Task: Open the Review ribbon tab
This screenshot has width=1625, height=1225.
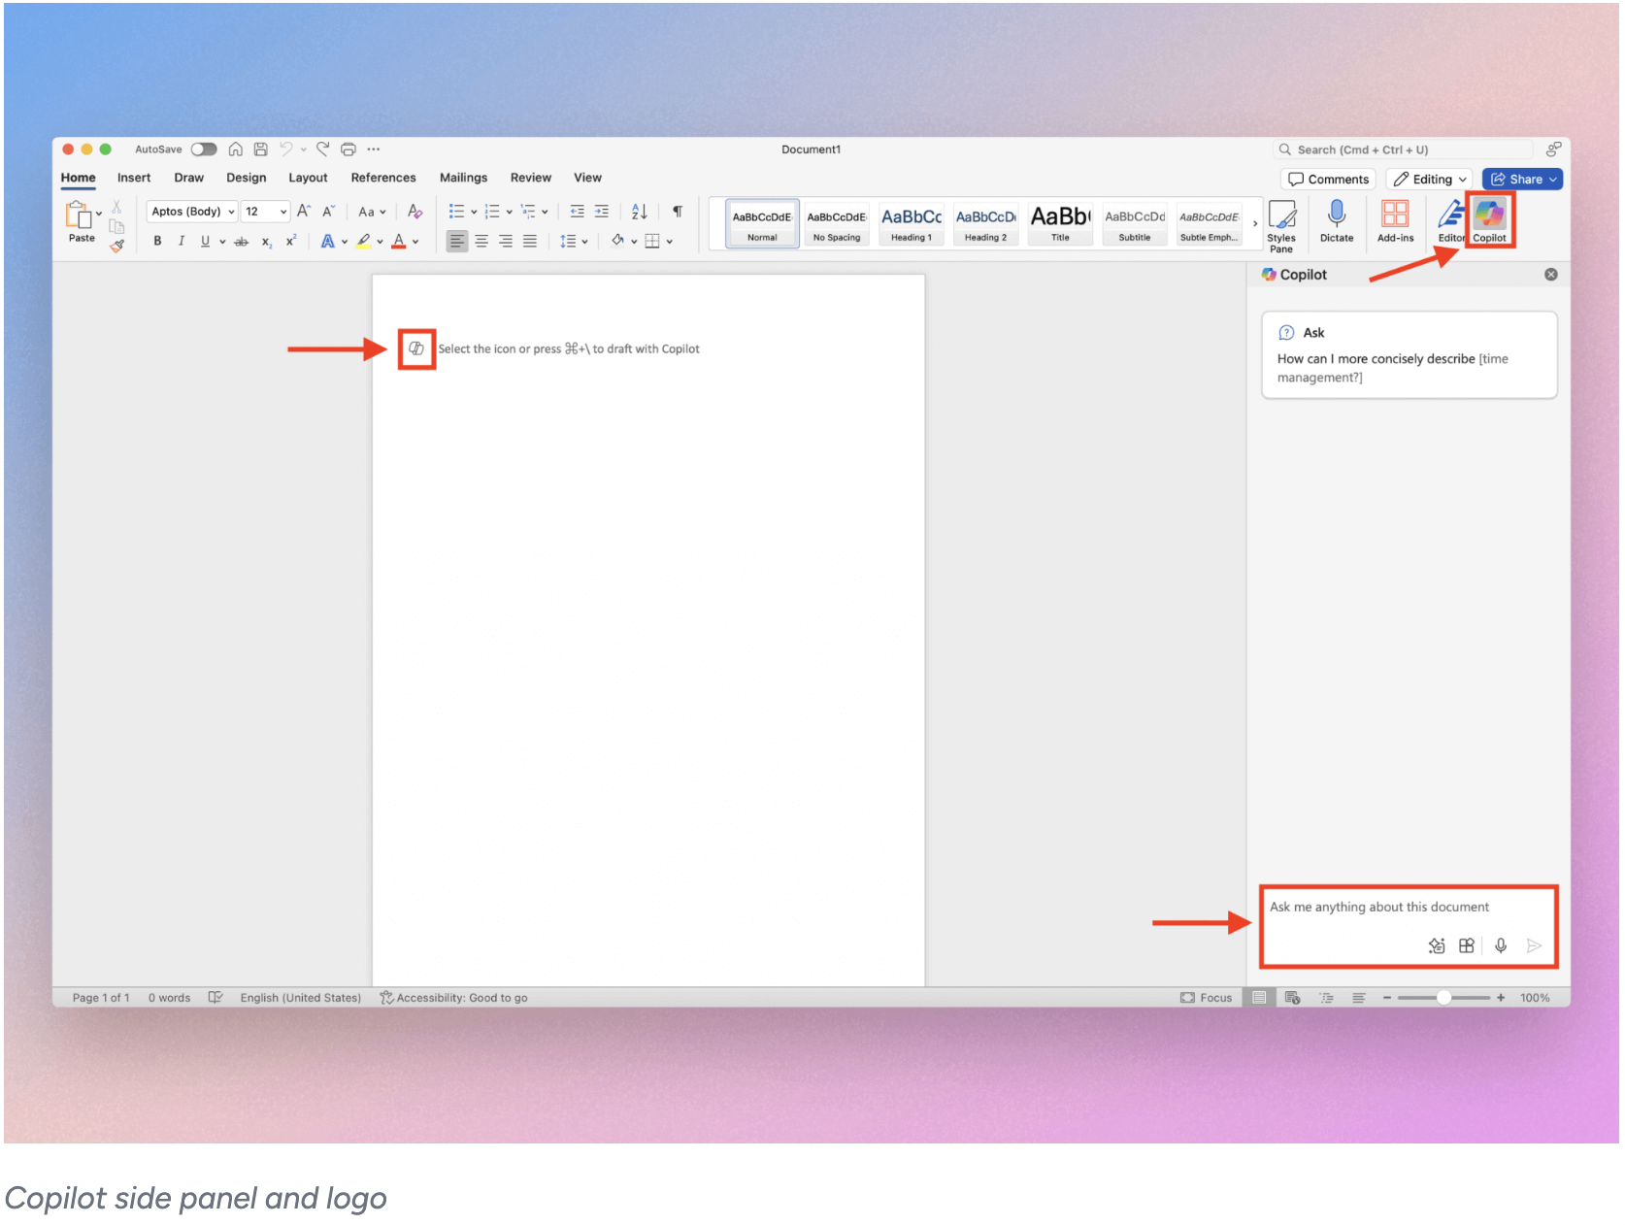Action: [x=530, y=177]
